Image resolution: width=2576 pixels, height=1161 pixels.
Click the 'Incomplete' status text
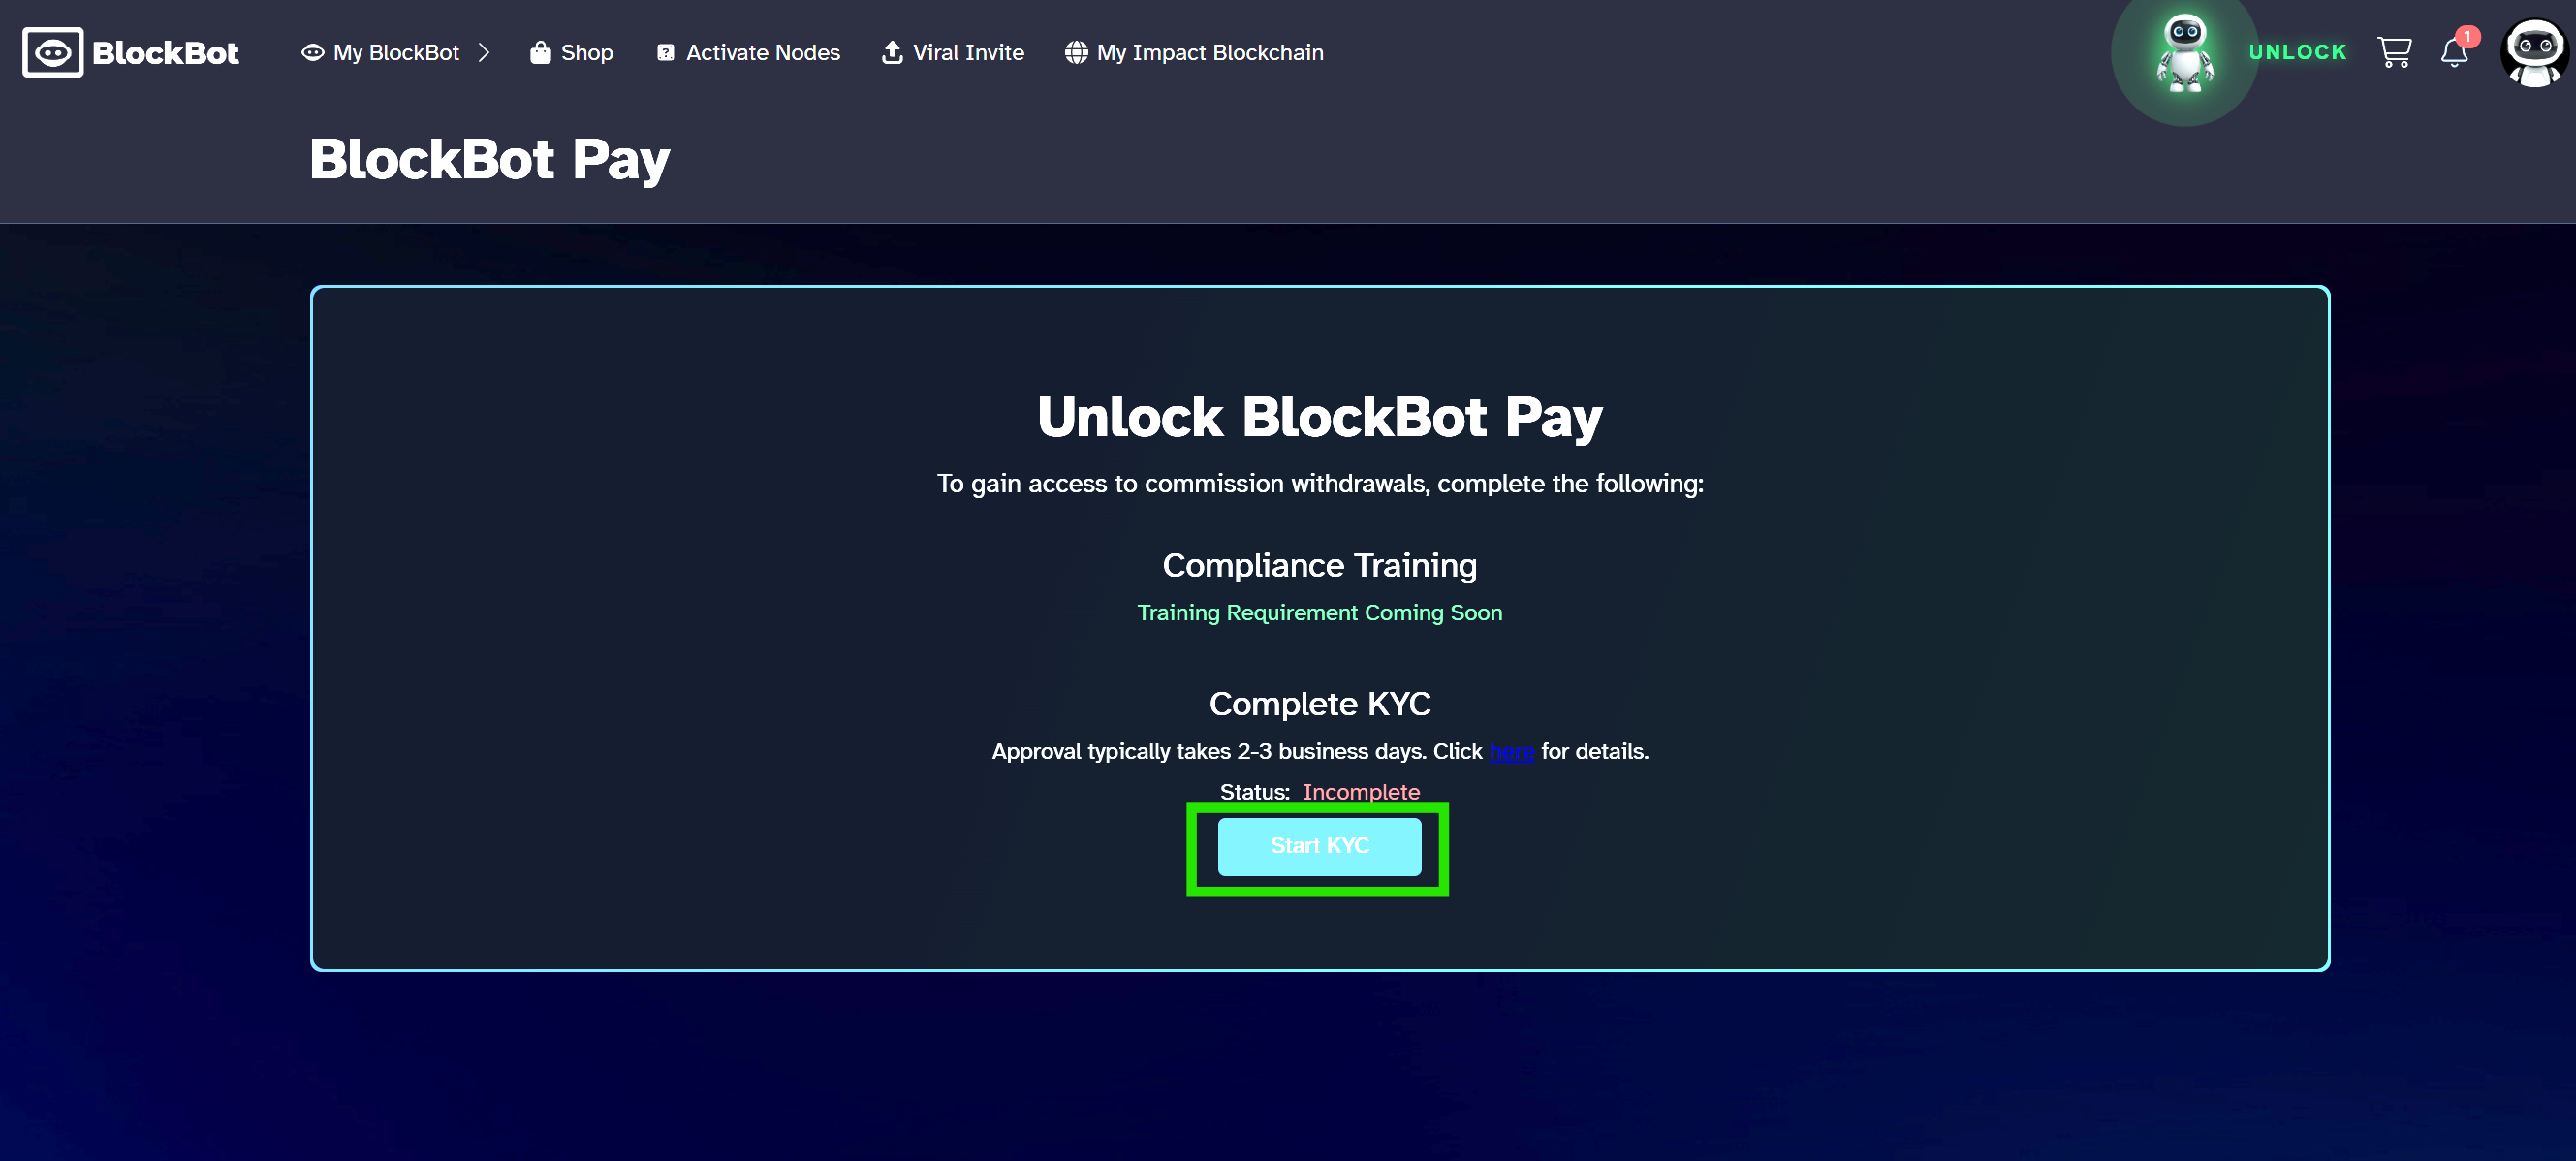click(x=1361, y=791)
